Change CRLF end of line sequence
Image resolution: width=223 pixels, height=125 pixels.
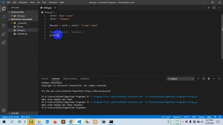coord(194,117)
